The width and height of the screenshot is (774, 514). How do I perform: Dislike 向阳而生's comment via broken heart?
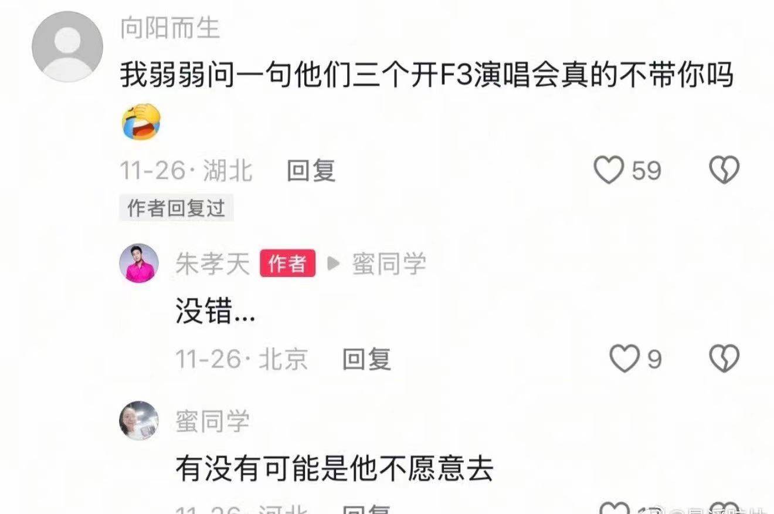tap(725, 171)
